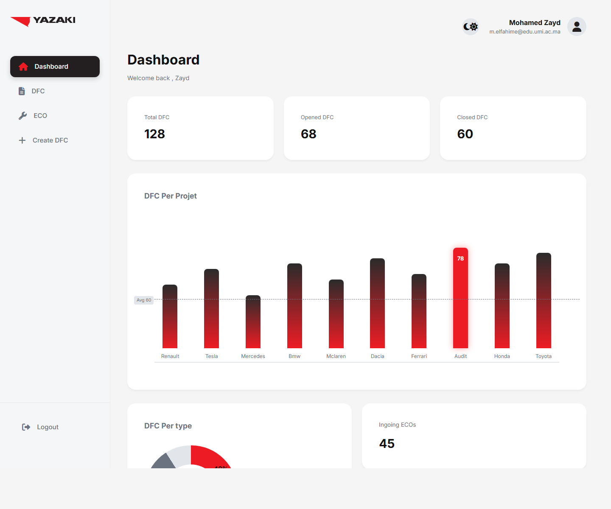Screen dimensions: 611x509
Task: Click the Avg 60 label
Action: click(144, 300)
